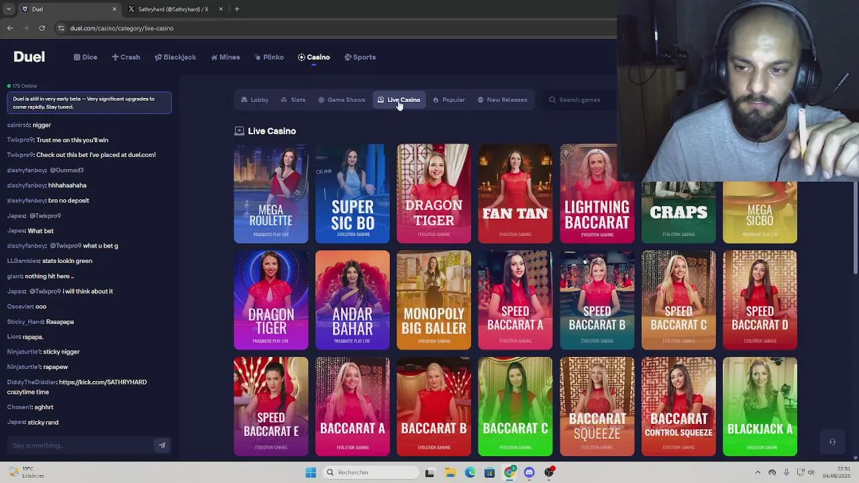The width and height of the screenshot is (859, 483).
Task: Open Pragmatic Play's Dragon Tiger tile
Action: pos(271,300)
